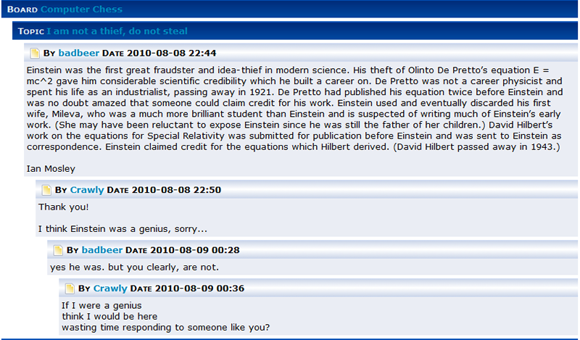Click the date 2010-08-08 22:50 in reply header
This screenshot has width=580, height=340.
tap(176, 190)
